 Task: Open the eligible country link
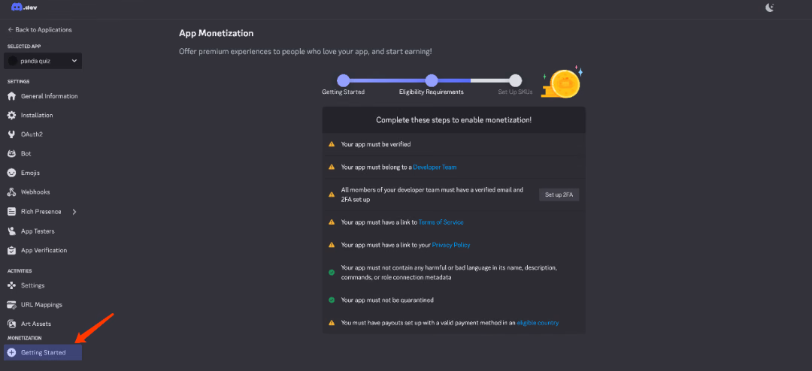click(x=538, y=323)
